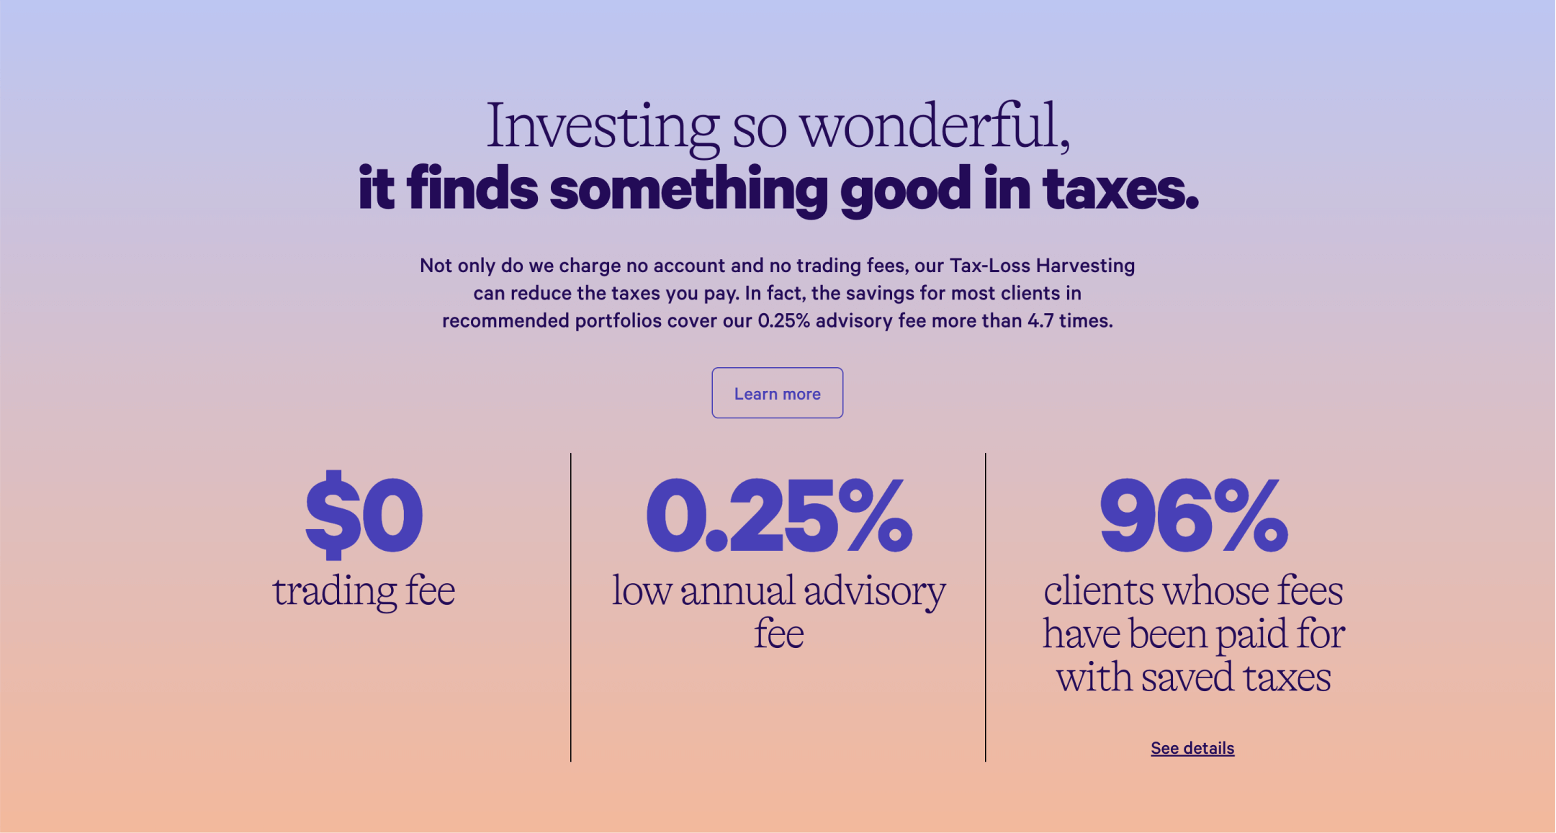Click "with saved taxes" caption line
The width and height of the screenshot is (1556, 833).
click(x=1193, y=677)
